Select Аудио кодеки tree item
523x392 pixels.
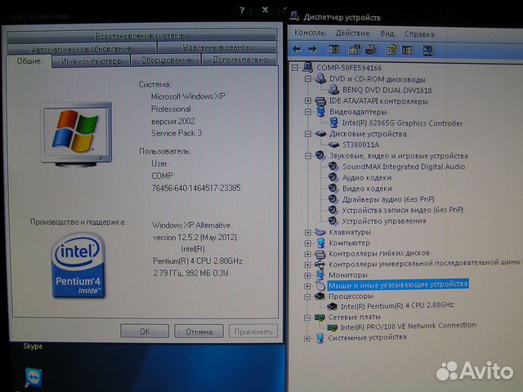point(367,178)
